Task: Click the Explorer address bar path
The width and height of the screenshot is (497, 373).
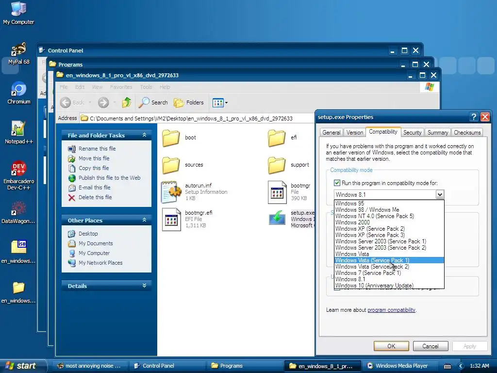Action: (191, 119)
